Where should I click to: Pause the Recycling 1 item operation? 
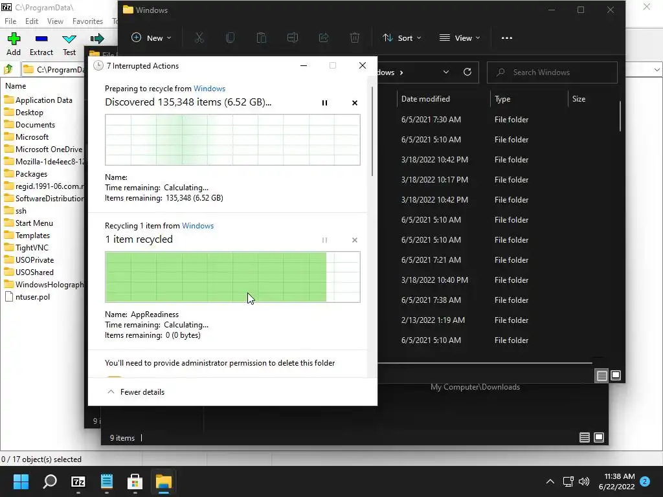(x=325, y=240)
